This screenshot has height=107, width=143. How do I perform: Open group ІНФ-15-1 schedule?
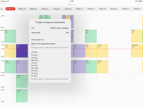tap(50, 60)
